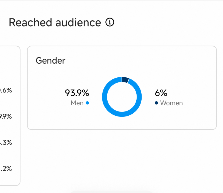223x193 pixels.
Task: Click the Women legend label
Action: (x=171, y=103)
